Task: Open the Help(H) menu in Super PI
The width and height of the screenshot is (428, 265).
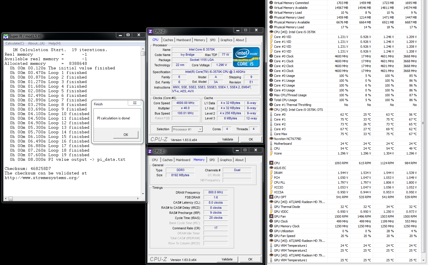Action: pos(55,43)
